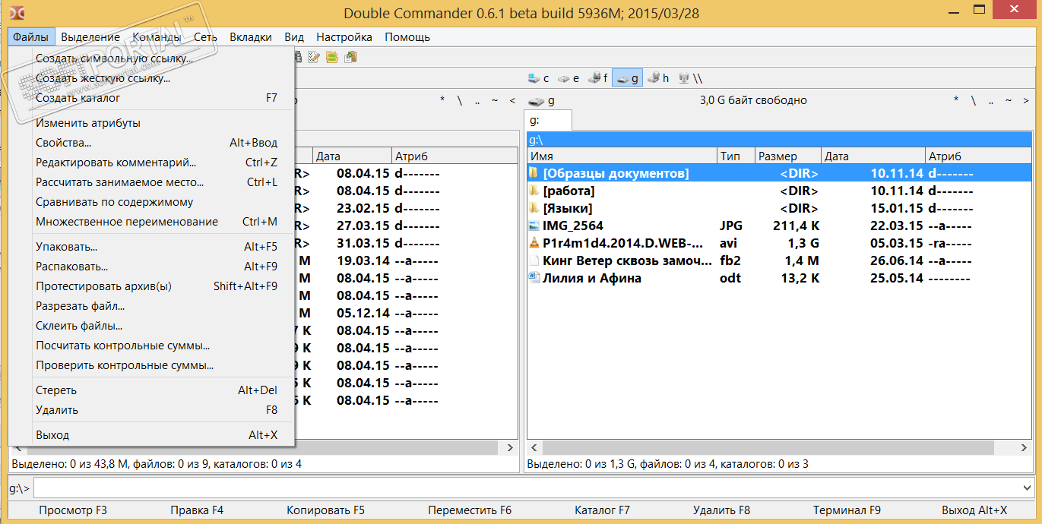The width and height of the screenshot is (1042, 524).
Task: Open the Вкладки menu
Action: coord(251,36)
